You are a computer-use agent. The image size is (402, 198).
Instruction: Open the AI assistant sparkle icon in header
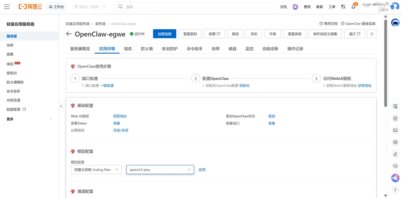295,7
